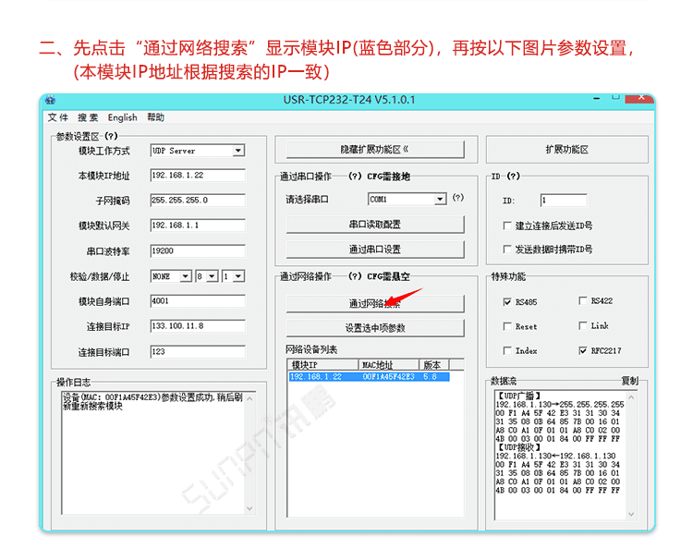Check the Reset checkbox

507,326
